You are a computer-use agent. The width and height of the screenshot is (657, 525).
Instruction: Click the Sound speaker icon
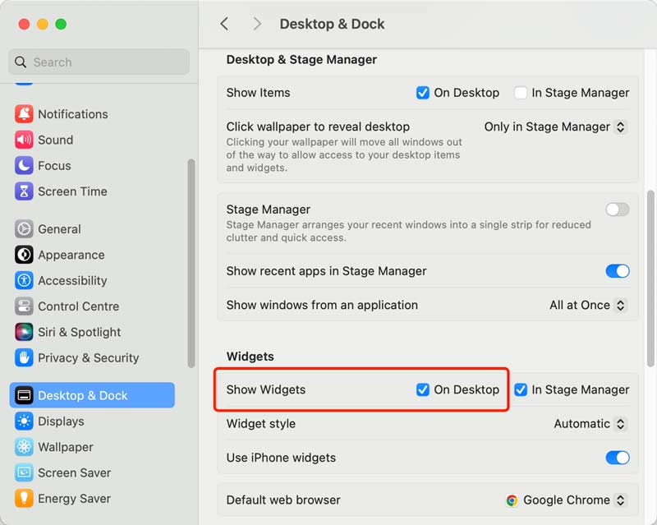(x=24, y=140)
